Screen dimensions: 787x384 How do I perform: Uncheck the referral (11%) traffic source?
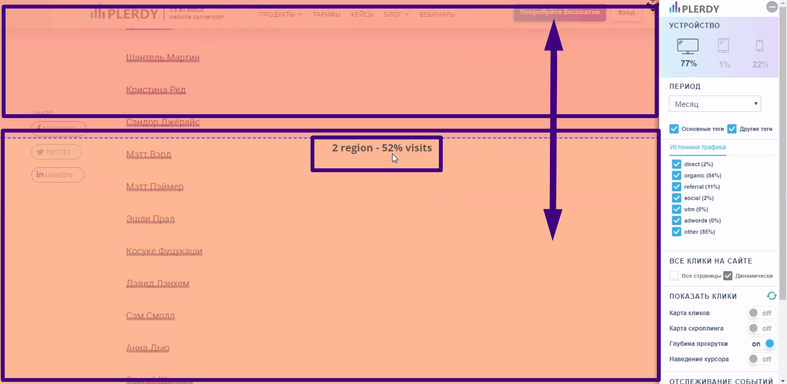click(x=677, y=187)
